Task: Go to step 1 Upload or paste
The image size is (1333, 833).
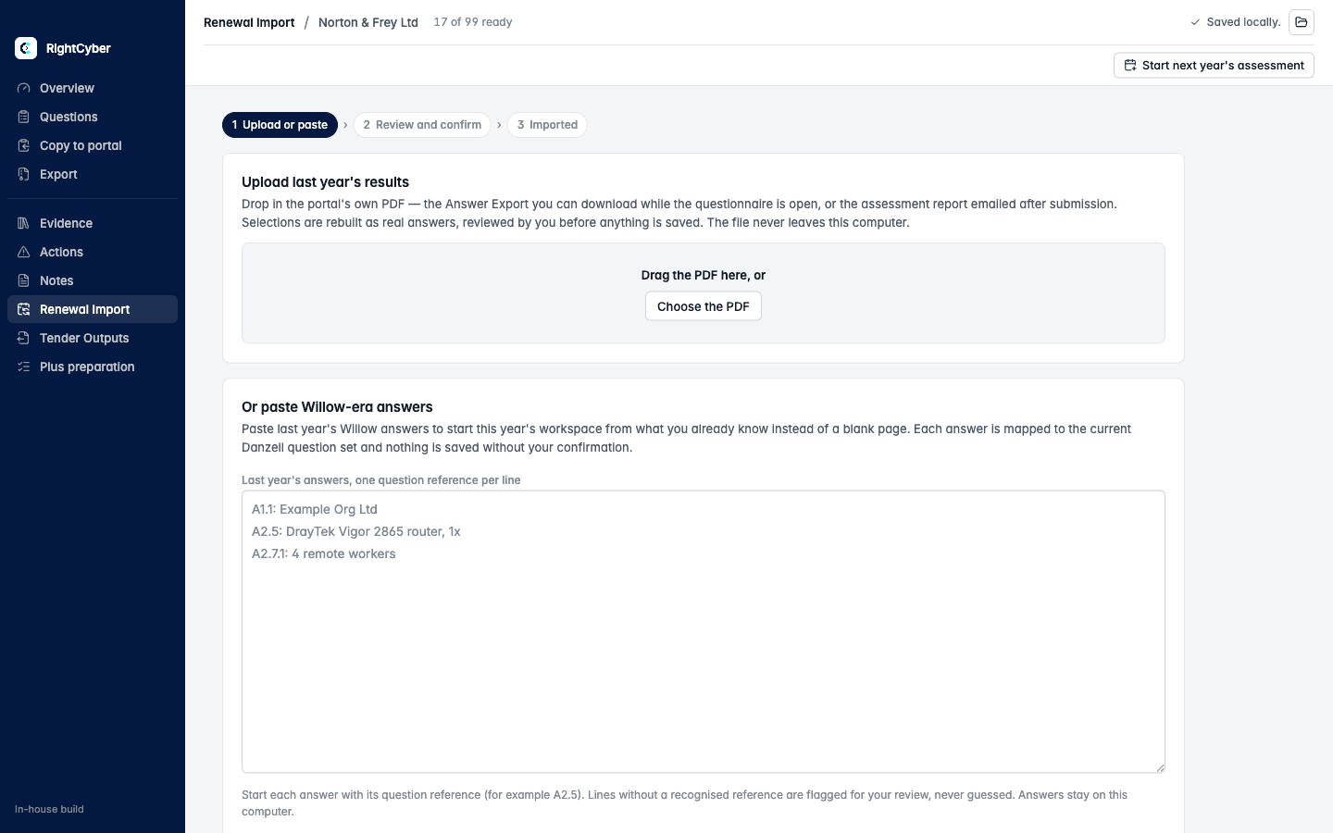Action: point(280,125)
